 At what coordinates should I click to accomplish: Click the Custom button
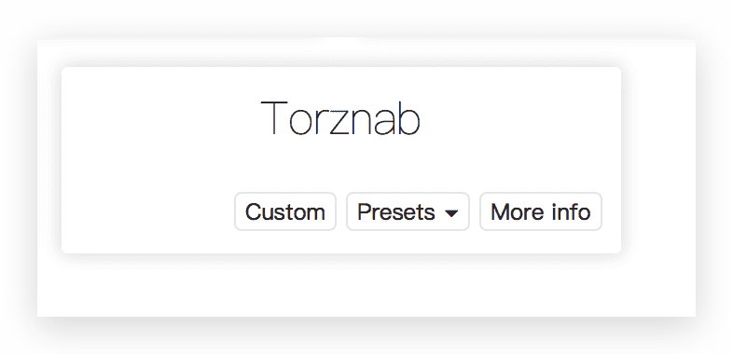click(285, 211)
